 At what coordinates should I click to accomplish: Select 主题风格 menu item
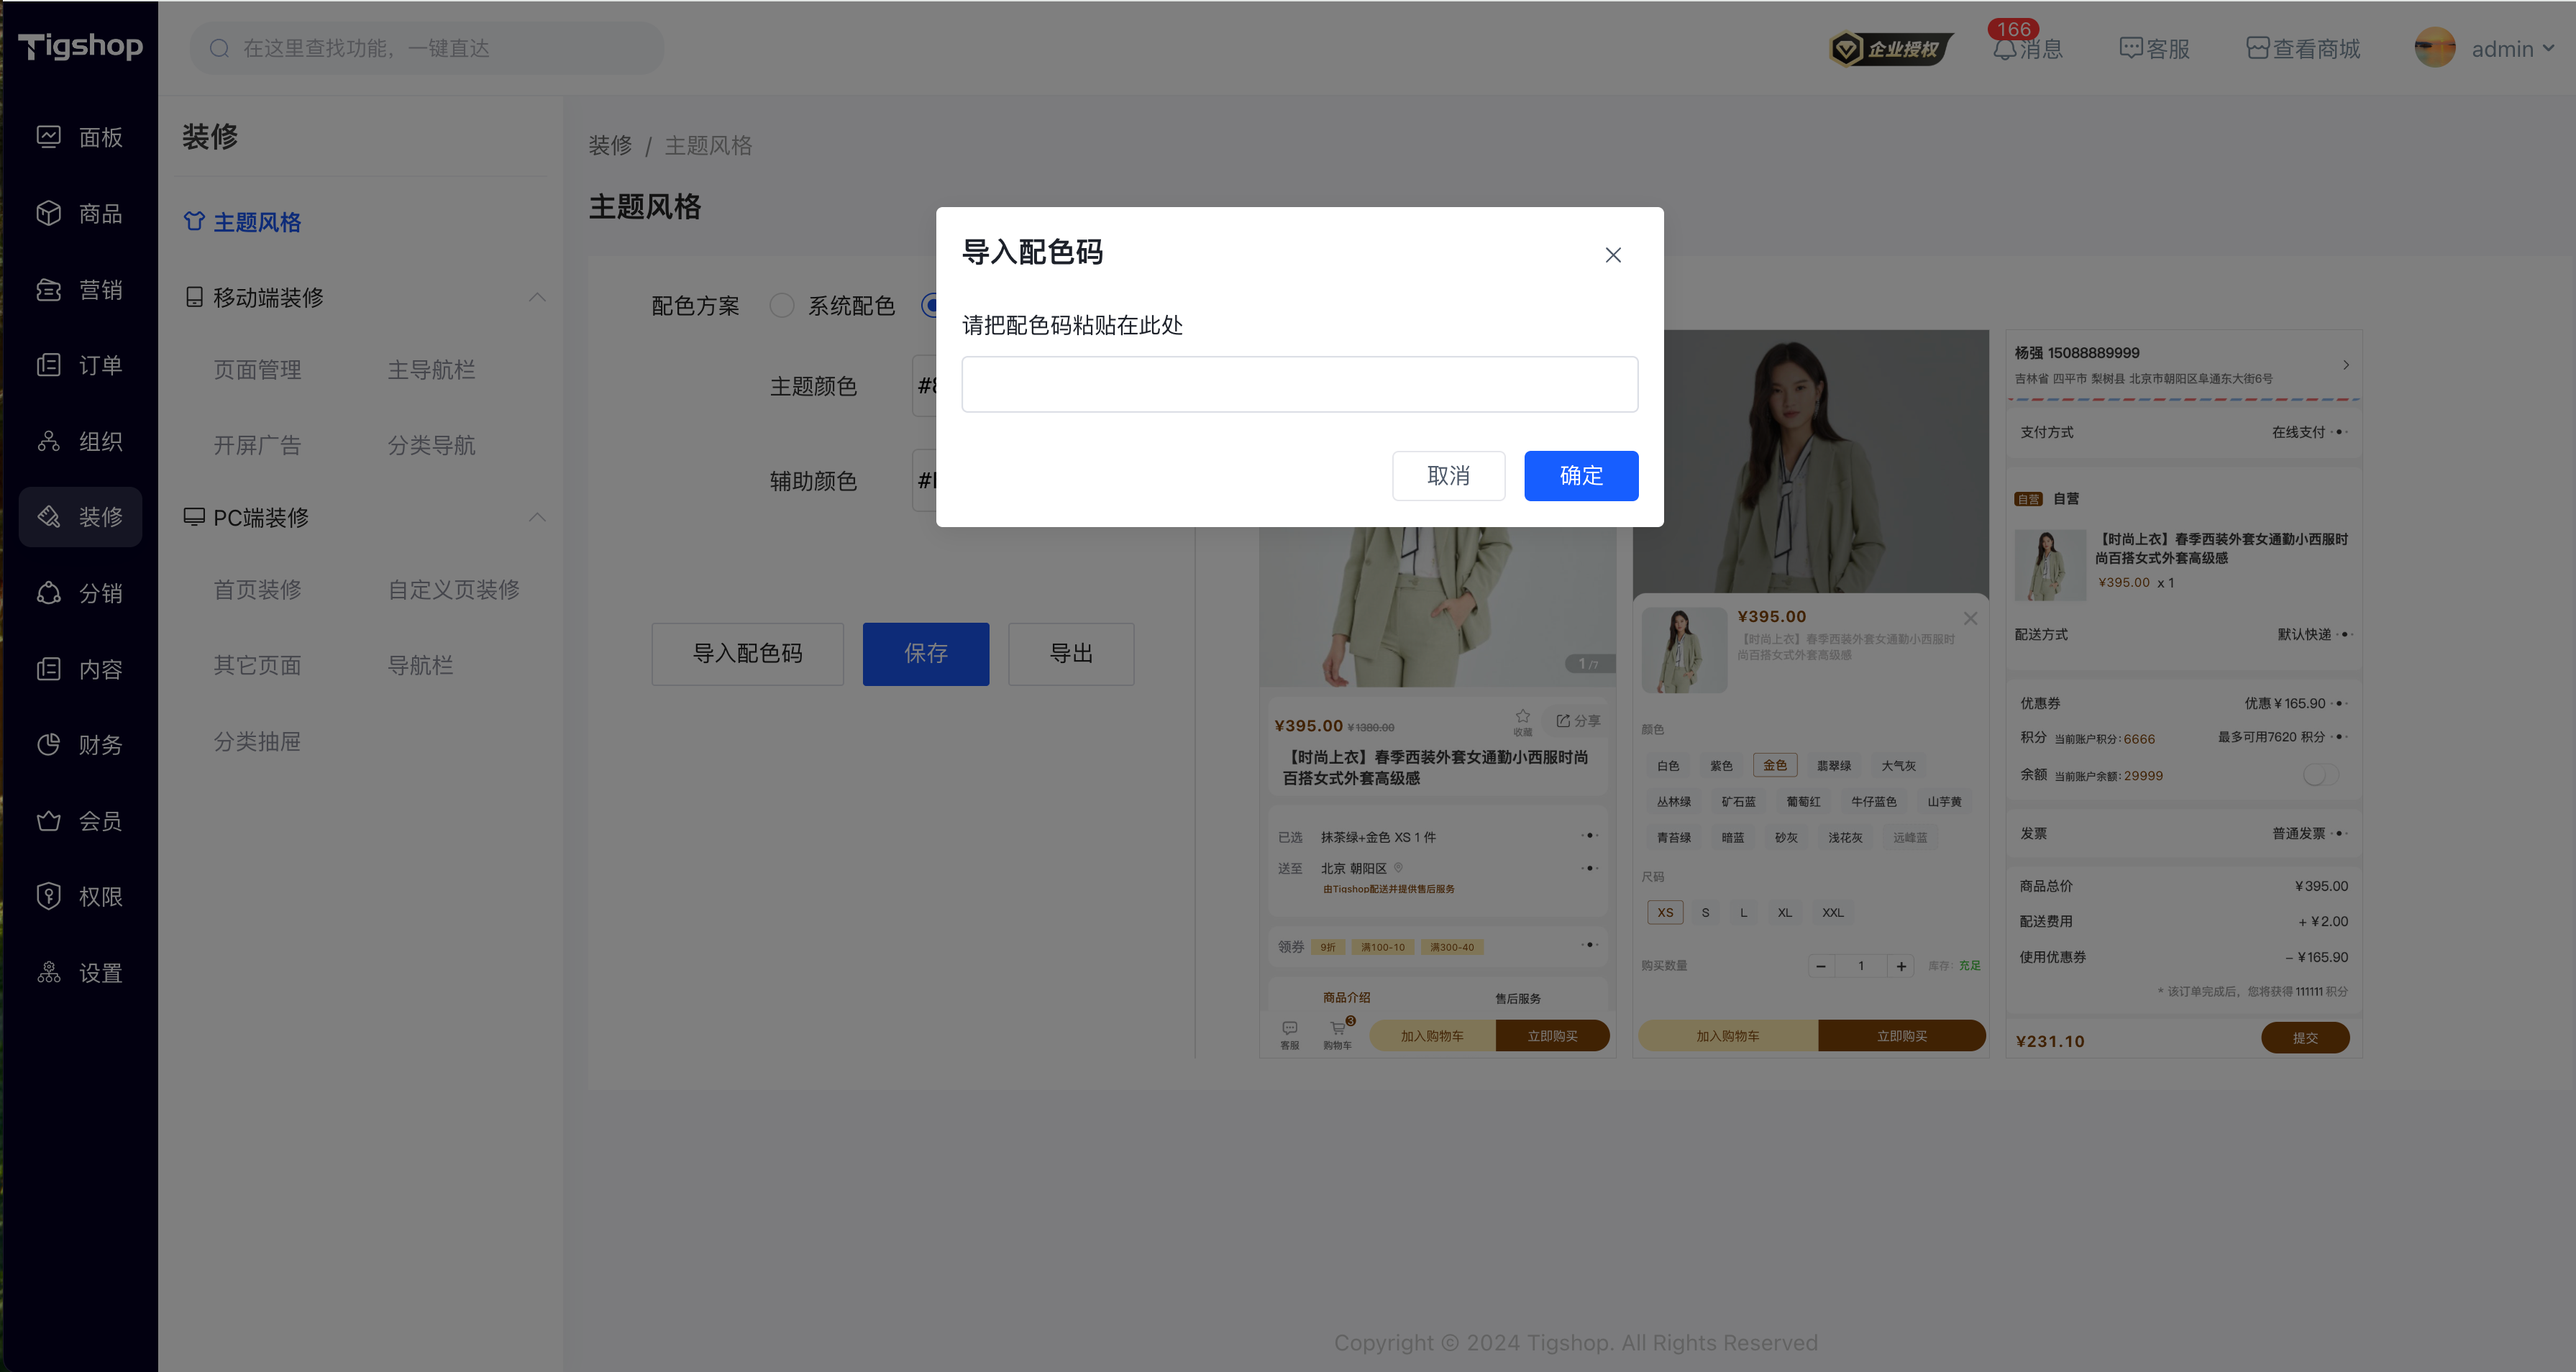click(242, 222)
